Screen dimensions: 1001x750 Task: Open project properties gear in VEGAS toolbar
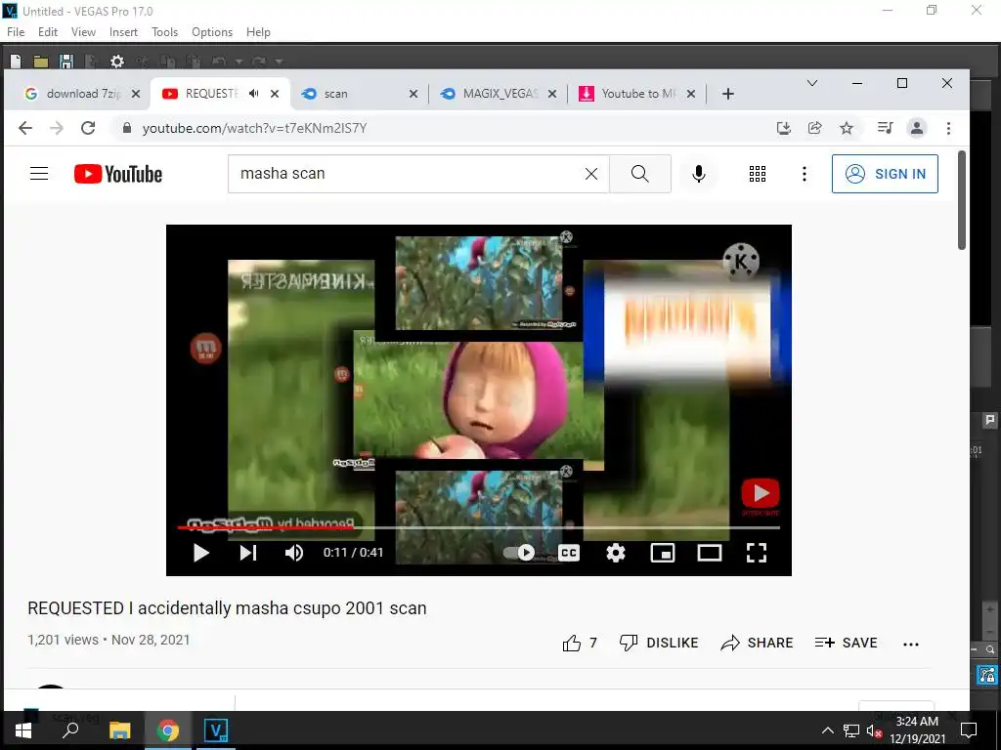[117, 62]
